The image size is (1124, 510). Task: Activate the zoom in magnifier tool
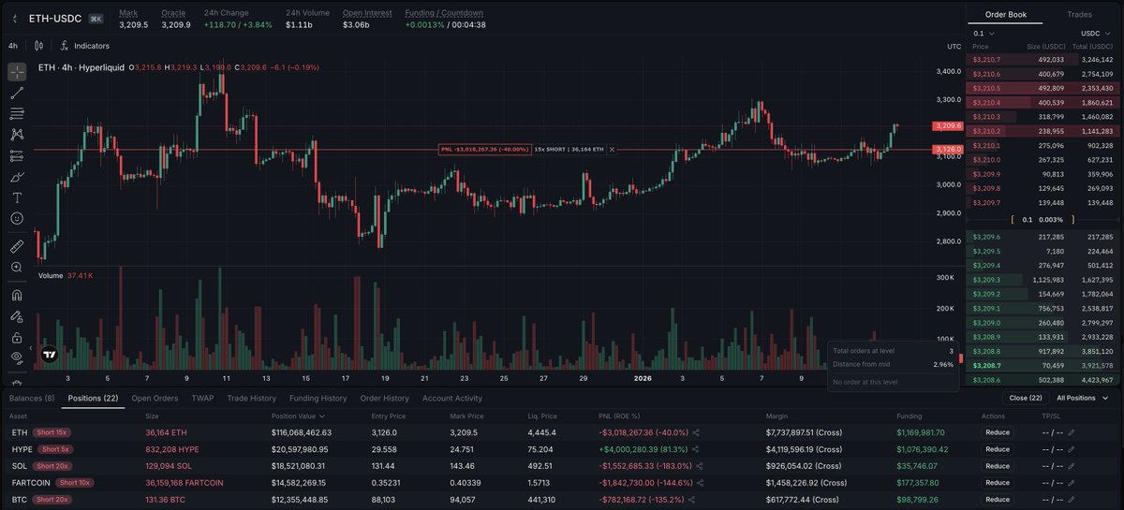[17, 268]
